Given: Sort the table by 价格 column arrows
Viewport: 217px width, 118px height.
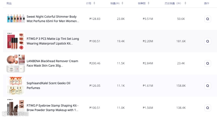Looking at the screenshot, I should pos(94,3).
